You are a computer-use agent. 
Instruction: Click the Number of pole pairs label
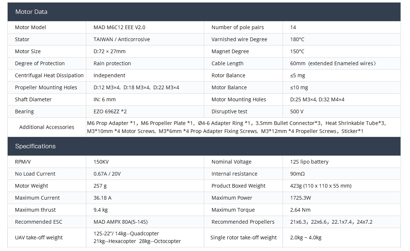237,27
